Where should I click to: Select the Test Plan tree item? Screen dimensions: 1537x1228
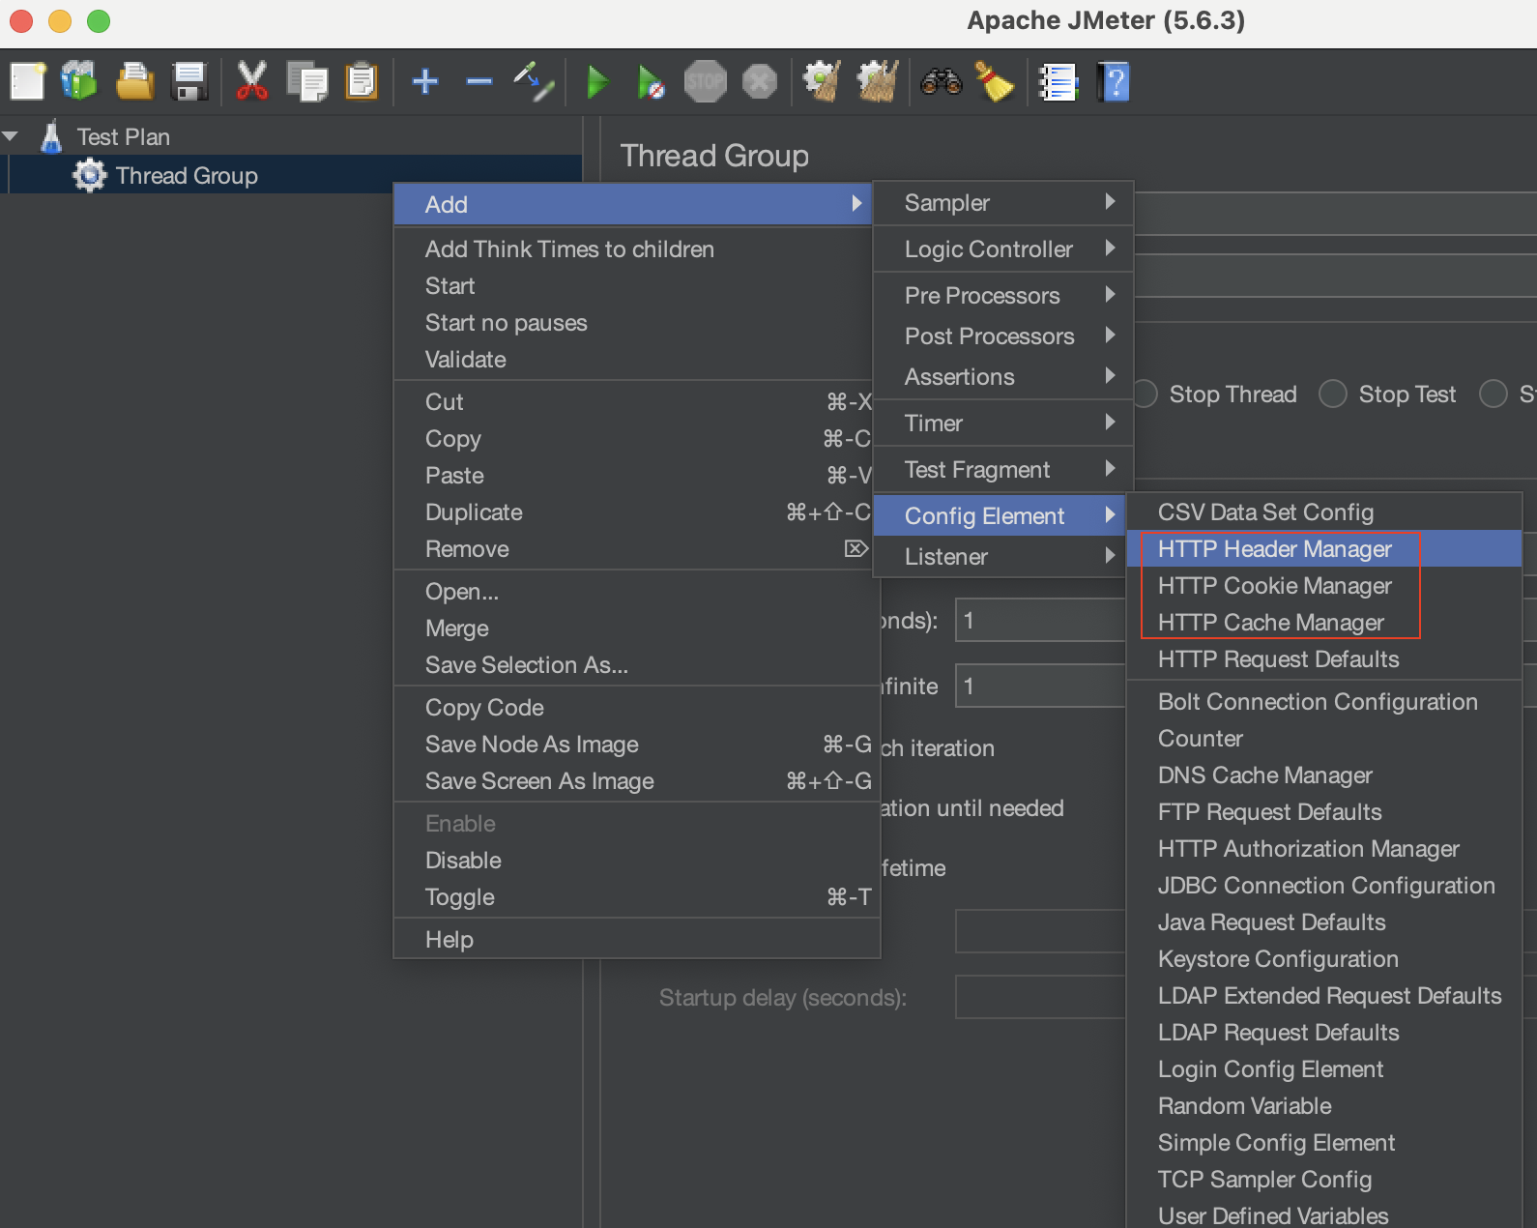(x=124, y=137)
